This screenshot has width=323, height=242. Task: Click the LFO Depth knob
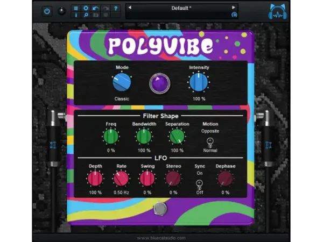point(95,179)
